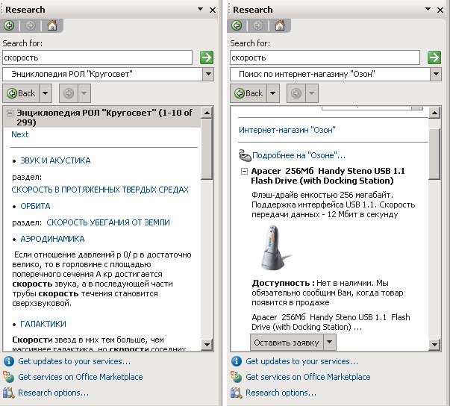
Task: Click disabled Forward button in right pane
Action: (296, 93)
